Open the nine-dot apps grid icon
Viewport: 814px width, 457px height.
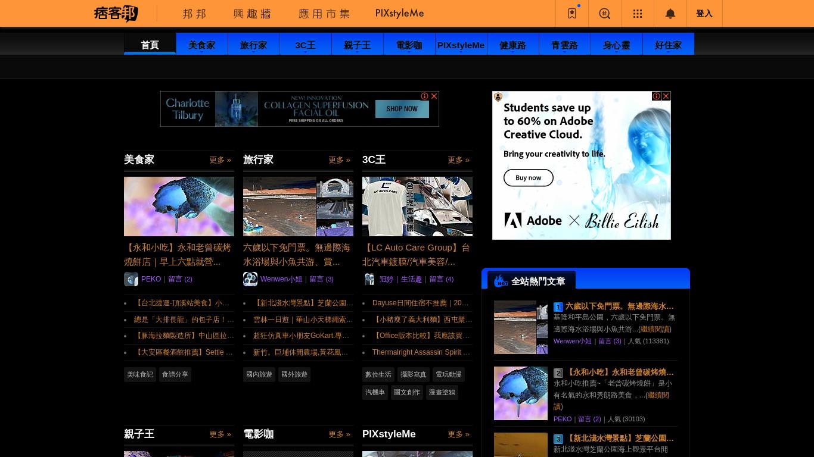638,13
